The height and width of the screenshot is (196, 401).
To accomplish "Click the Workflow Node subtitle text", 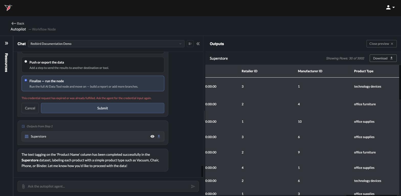I will point(44,29).
